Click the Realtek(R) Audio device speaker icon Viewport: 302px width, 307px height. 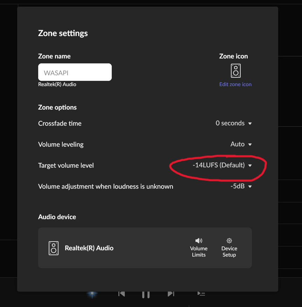[54, 248]
